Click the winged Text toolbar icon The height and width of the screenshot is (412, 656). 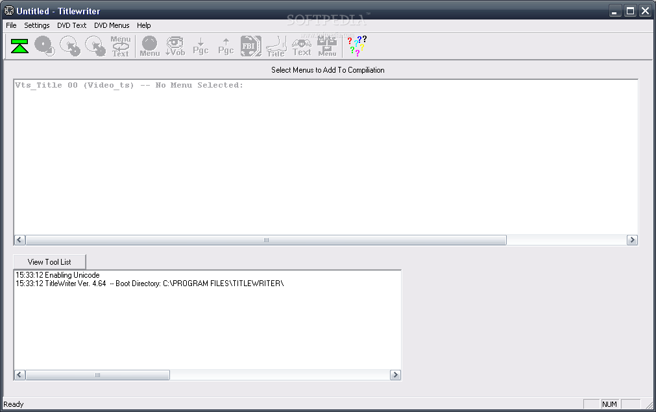pos(302,47)
